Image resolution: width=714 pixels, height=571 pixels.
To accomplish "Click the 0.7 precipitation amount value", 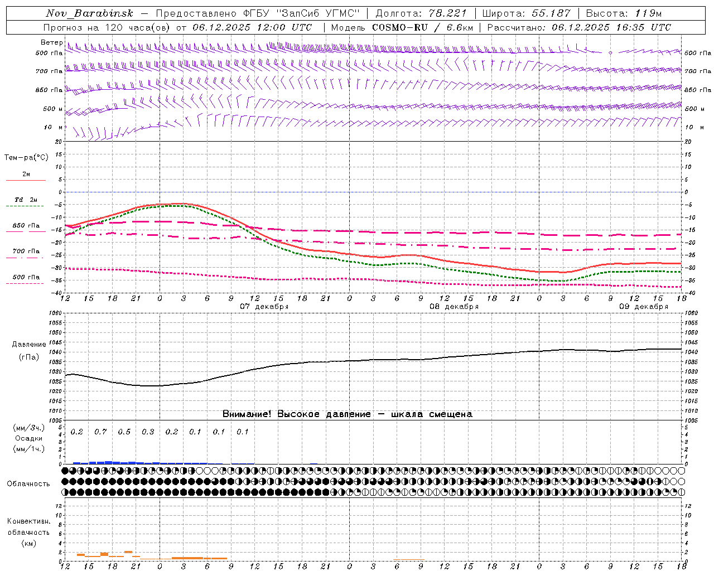I will click(x=100, y=432).
